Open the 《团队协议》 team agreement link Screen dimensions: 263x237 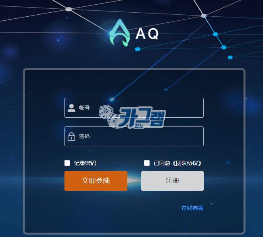point(187,163)
